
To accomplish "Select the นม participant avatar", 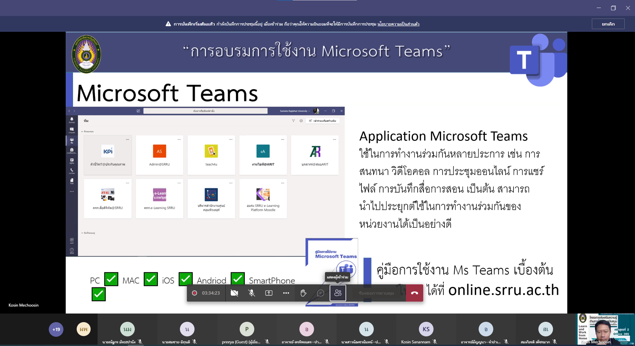I will (x=127, y=329).
